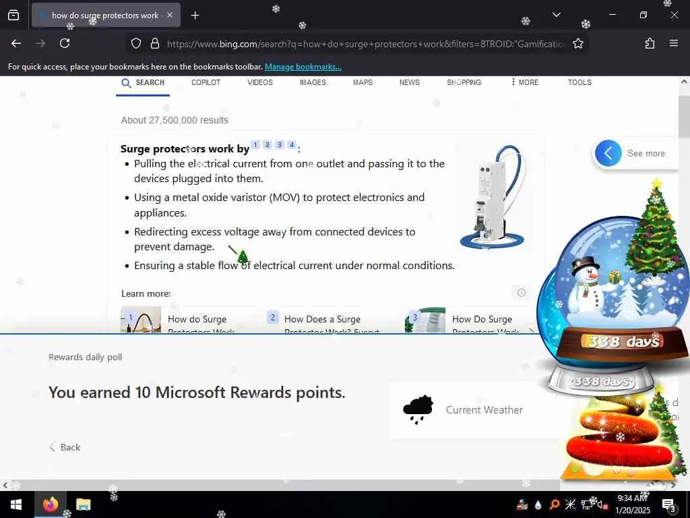Open the Windows Start menu
This screenshot has width=690, height=518.
(16, 505)
